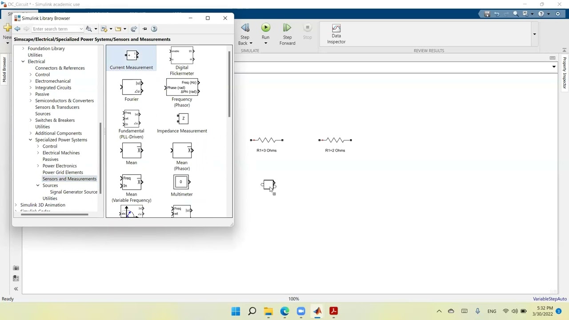569x320 pixels.
Task: Select the R1=3 Ohms resistor block
Action: (266, 140)
